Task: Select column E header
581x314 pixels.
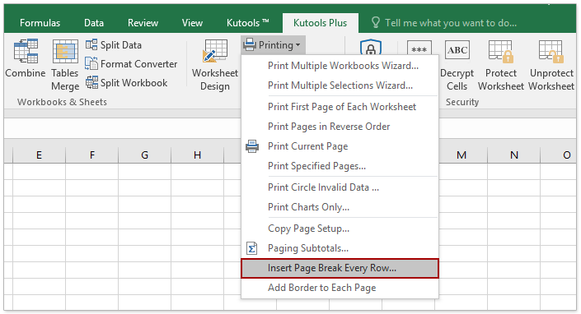Action: coord(39,155)
